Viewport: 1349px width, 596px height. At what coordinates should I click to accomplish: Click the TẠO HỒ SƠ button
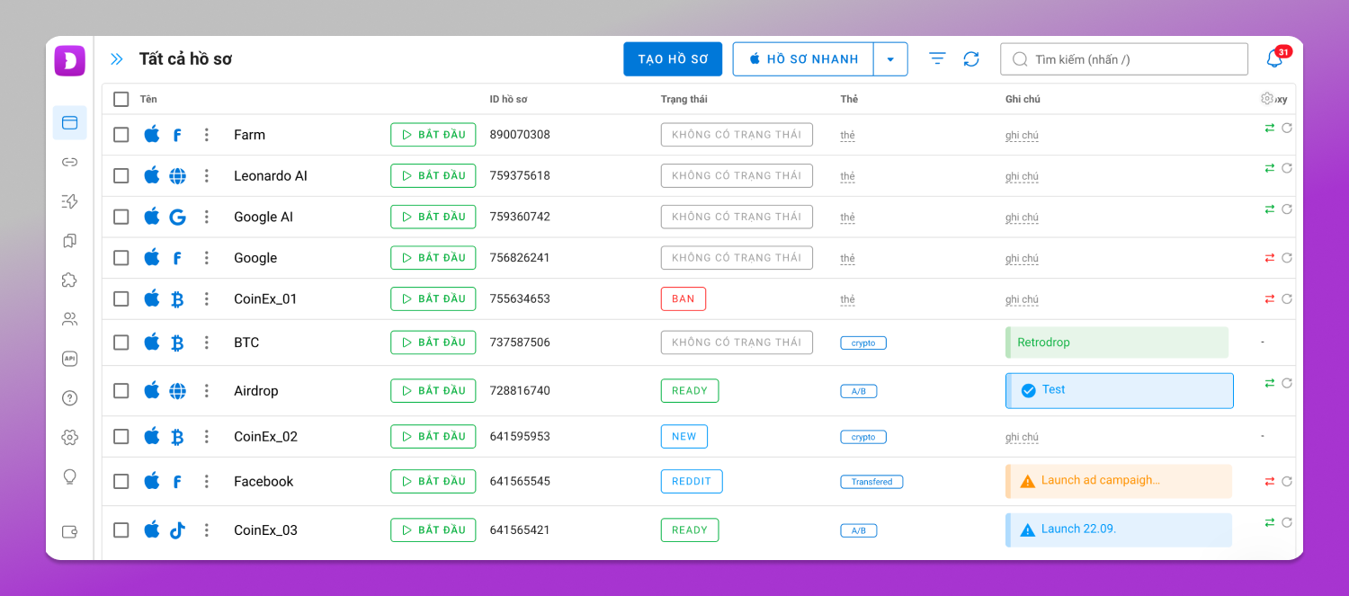673,59
